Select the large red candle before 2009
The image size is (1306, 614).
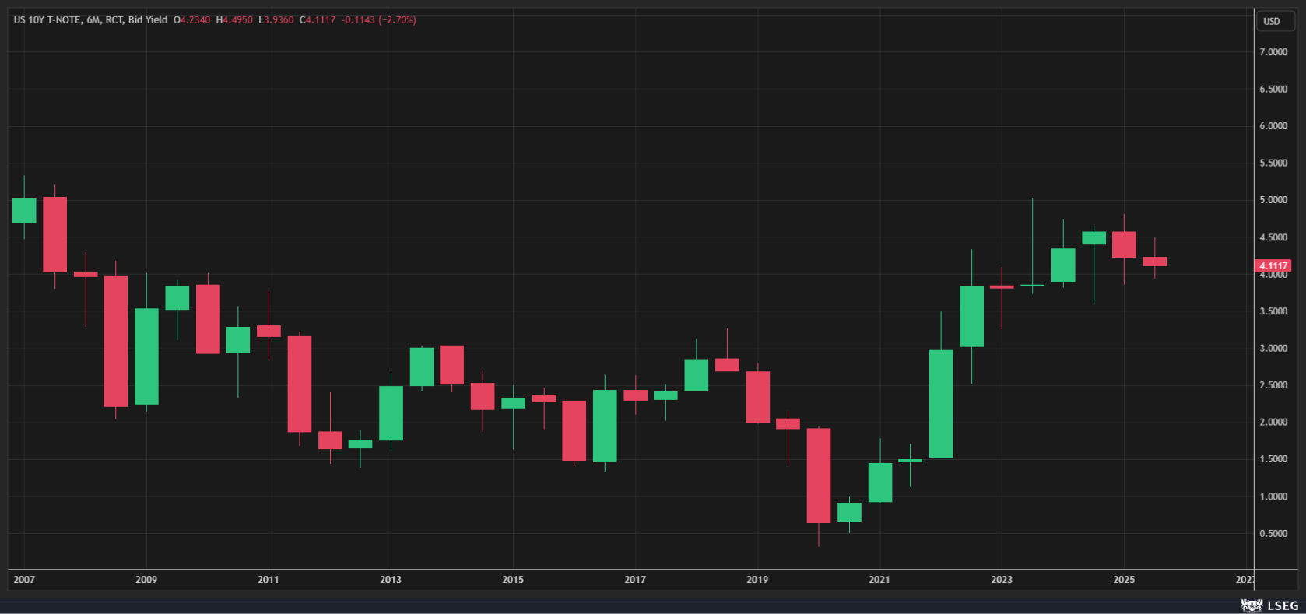116,341
